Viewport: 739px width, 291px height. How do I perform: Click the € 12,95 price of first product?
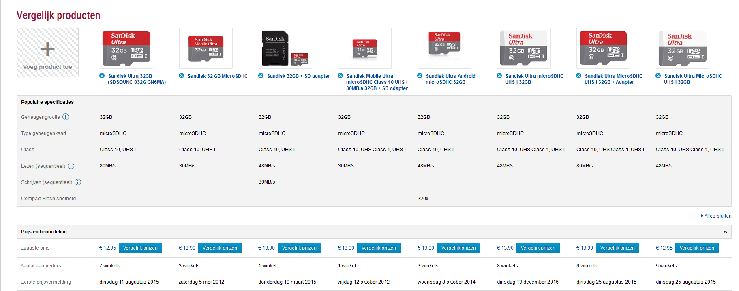tap(107, 248)
